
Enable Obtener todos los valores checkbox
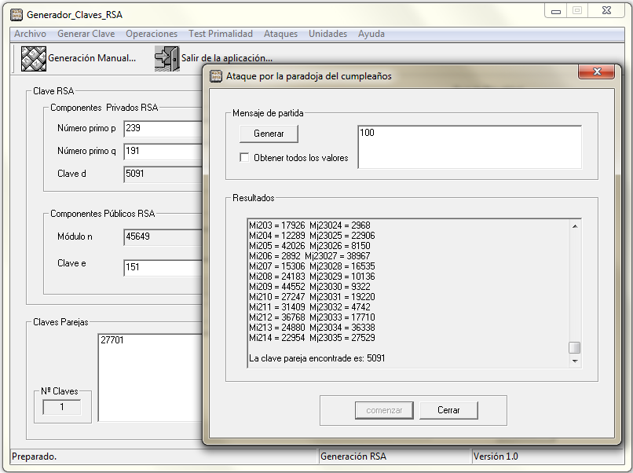pyautogui.click(x=244, y=157)
